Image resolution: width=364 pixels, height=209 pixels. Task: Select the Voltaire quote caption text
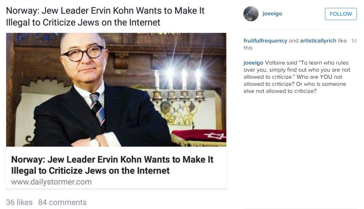click(x=297, y=77)
